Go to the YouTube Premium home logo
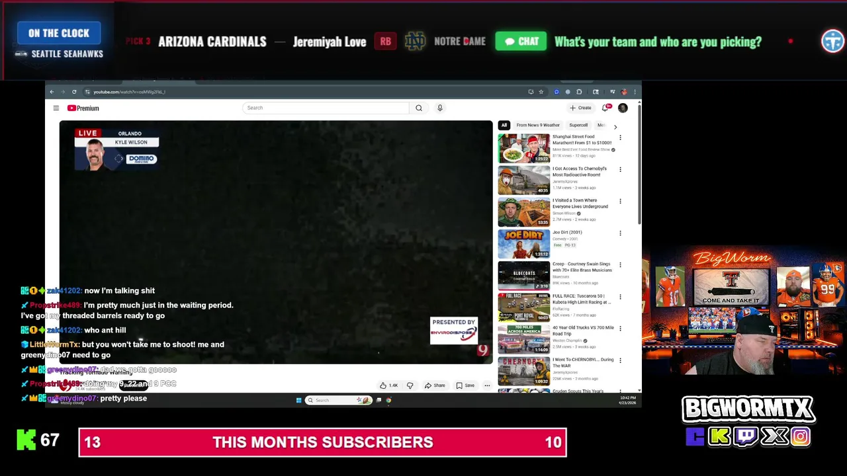The height and width of the screenshot is (476, 847). coord(83,108)
